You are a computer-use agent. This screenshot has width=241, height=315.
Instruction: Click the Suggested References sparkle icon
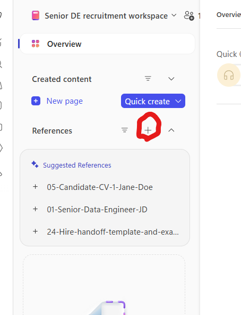[x=35, y=164]
